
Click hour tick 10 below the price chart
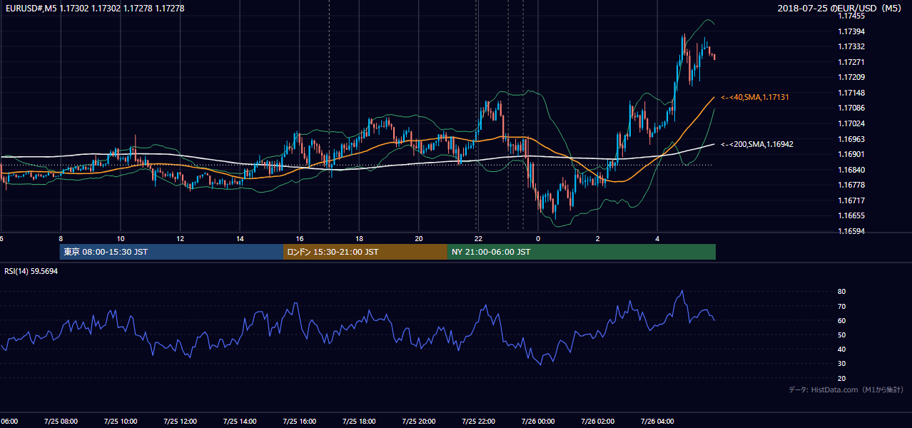pos(121,238)
